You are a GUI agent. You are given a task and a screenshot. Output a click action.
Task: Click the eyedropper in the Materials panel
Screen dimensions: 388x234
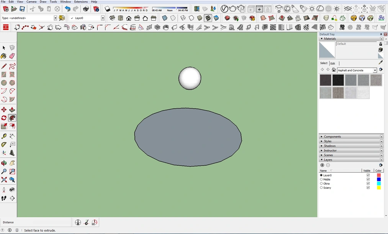[x=380, y=62]
